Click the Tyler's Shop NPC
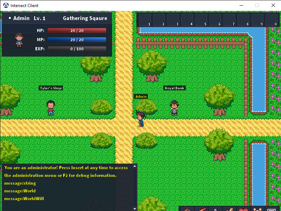Screen dimensions: 281x211 50,107
